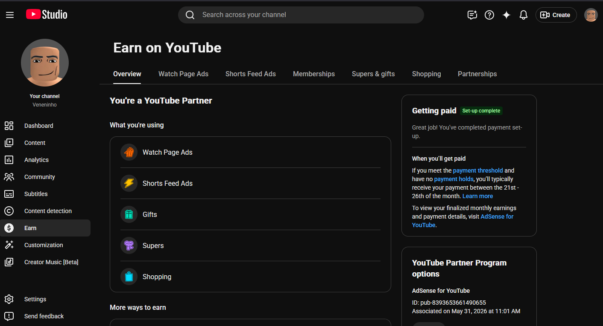Click the Veneninho channel name
Image resolution: width=603 pixels, height=326 pixels.
coord(45,105)
